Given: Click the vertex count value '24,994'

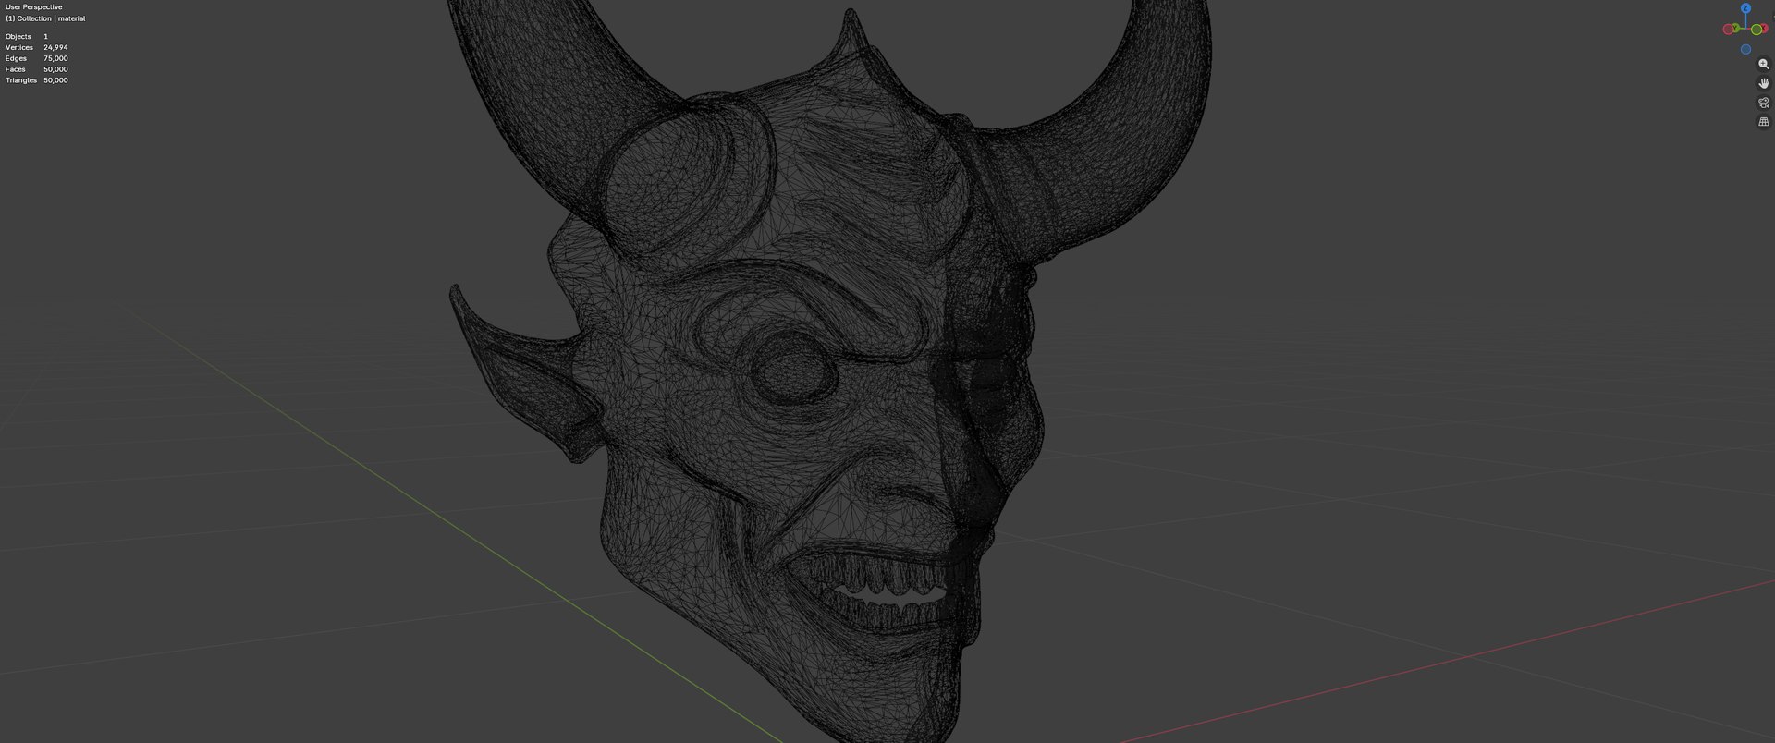Looking at the screenshot, I should (x=55, y=47).
